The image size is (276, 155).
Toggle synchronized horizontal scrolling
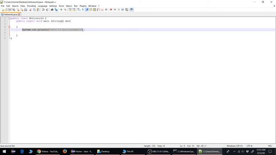pyautogui.click(x=74, y=9)
